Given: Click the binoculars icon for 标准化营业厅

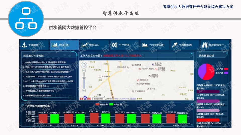Looking at the screenshot, I should point(205,45).
